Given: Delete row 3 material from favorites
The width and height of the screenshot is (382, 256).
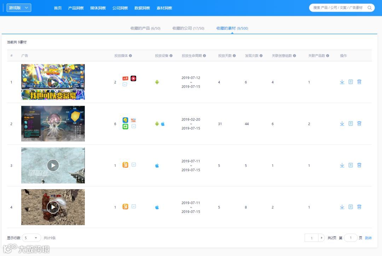Looking at the screenshot, I should click(x=359, y=165).
